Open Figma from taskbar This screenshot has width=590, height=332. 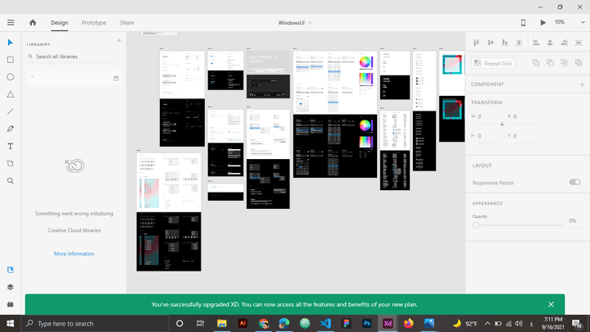346,323
